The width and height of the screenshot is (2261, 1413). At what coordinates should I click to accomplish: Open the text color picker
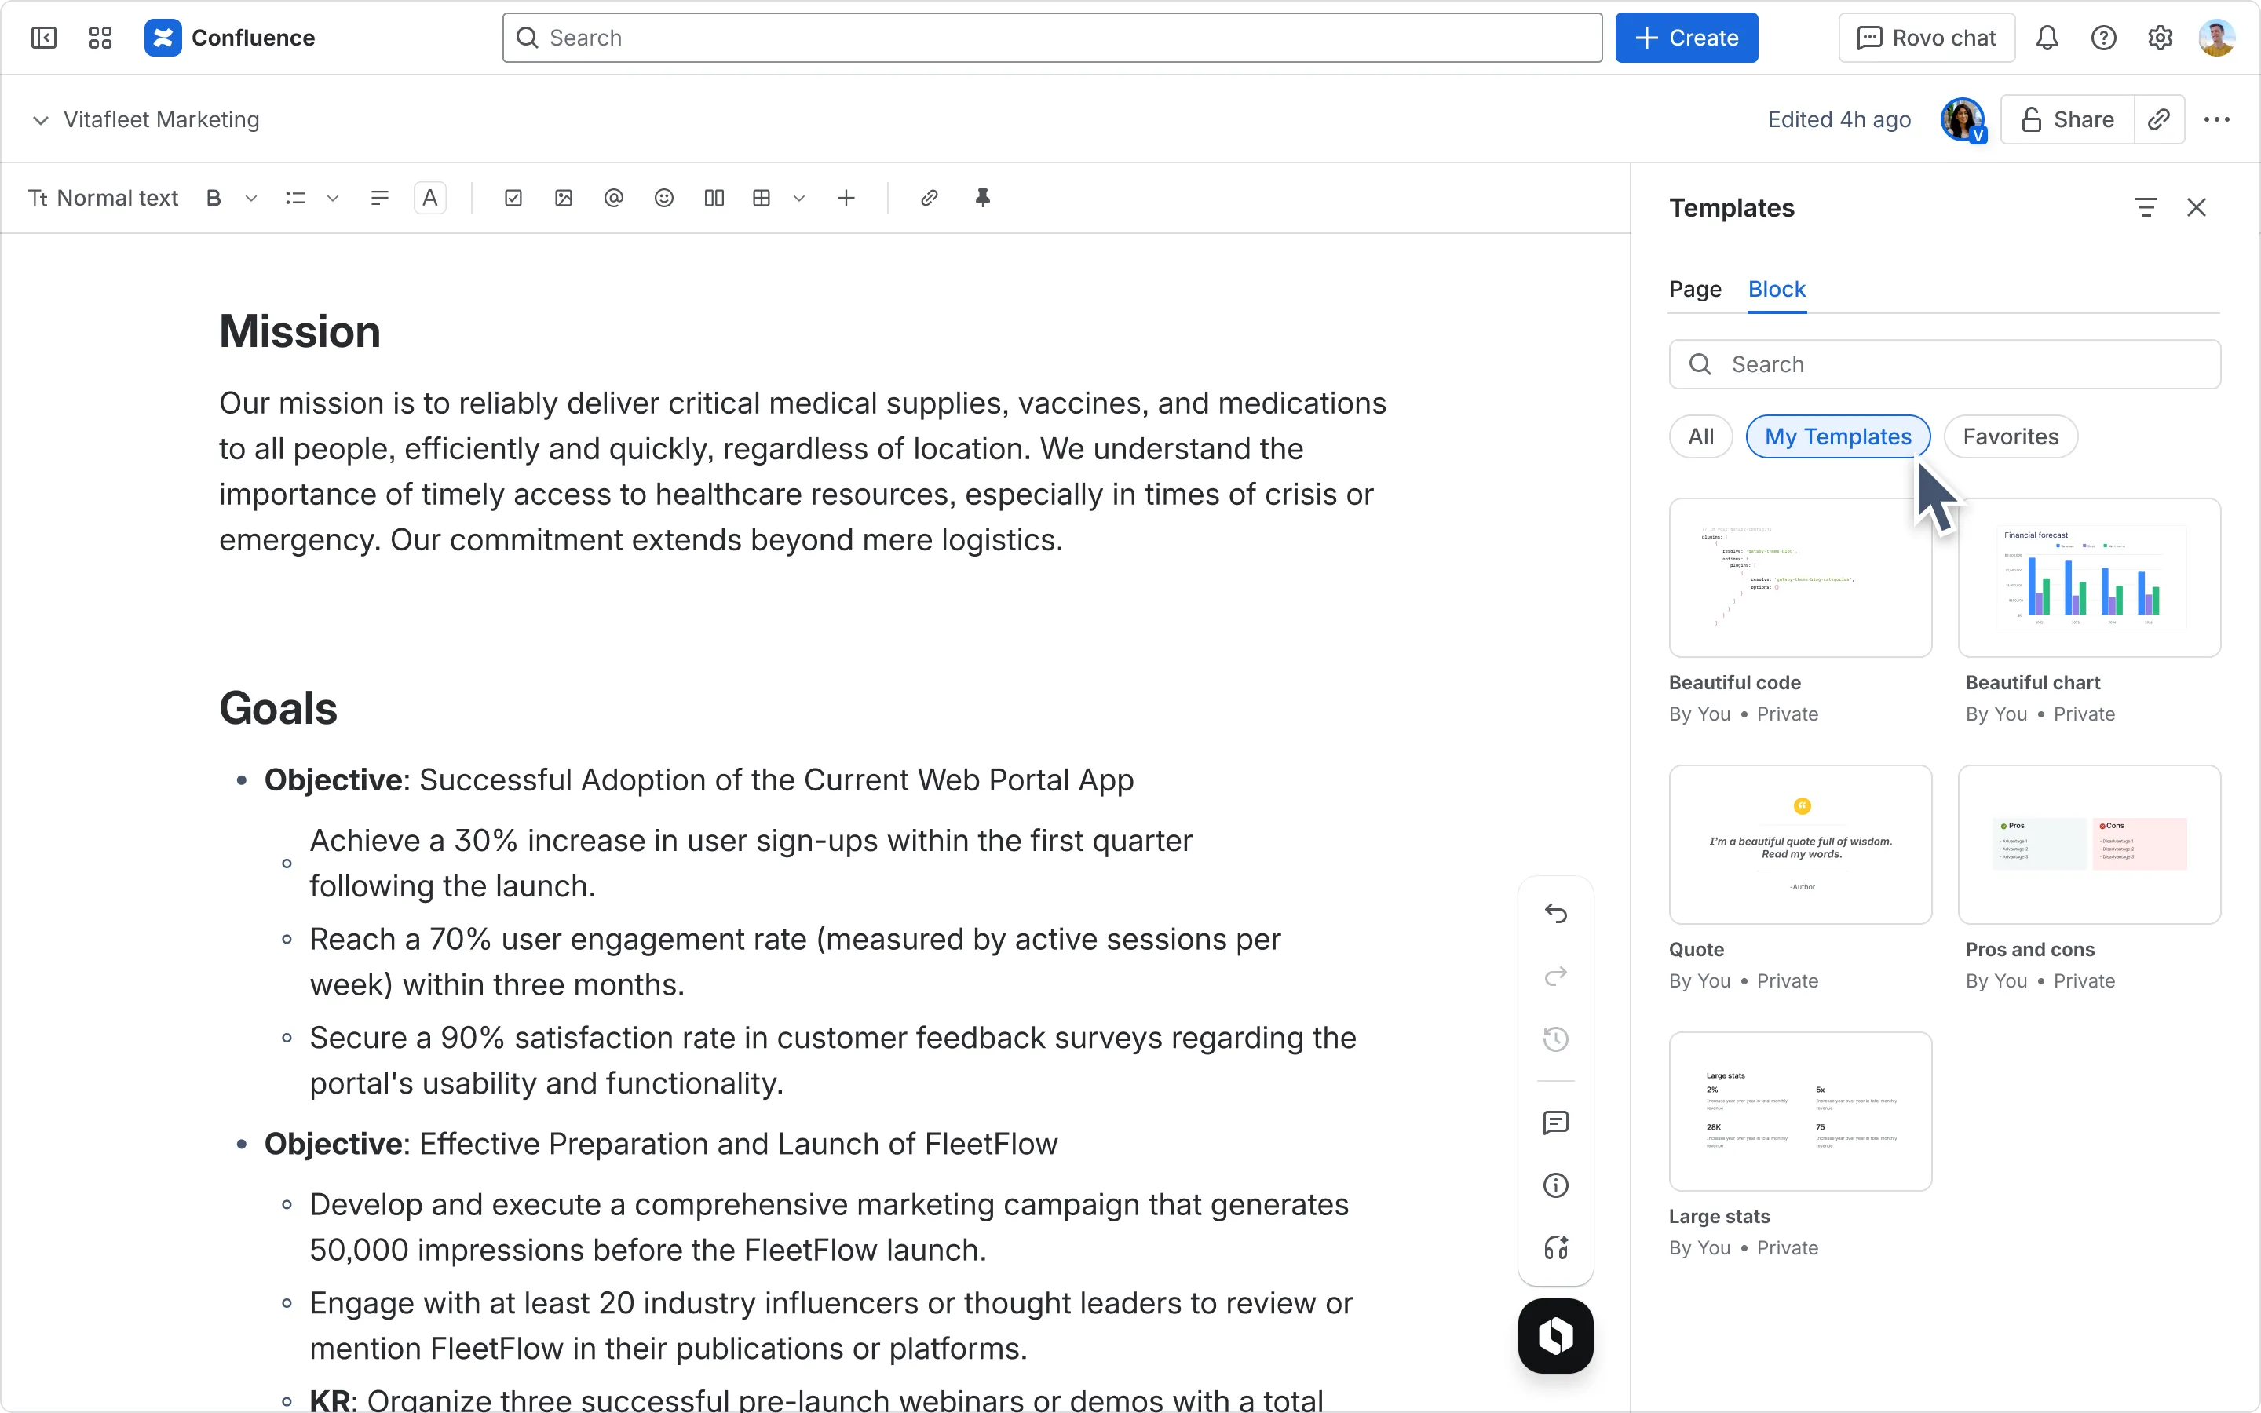(x=429, y=198)
